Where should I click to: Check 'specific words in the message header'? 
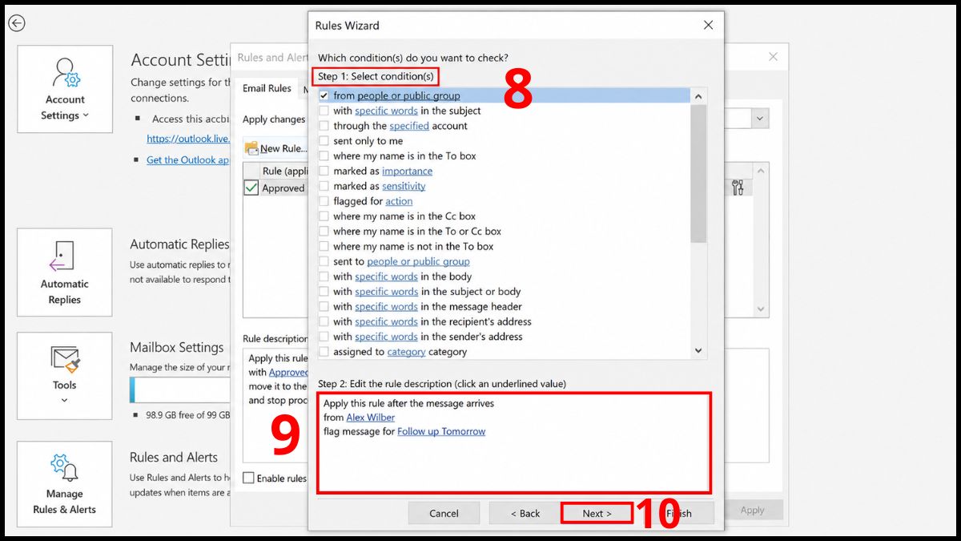pos(324,307)
